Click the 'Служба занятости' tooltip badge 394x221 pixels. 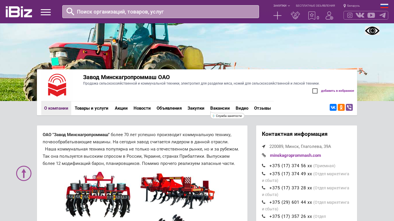[x=228, y=116]
